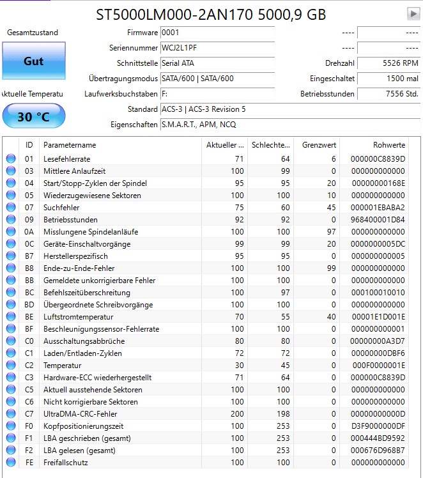Viewport: 423px width, 478px height.
Task: Click status circle icon for Lesefehlerrate row
Action: click(11, 158)
